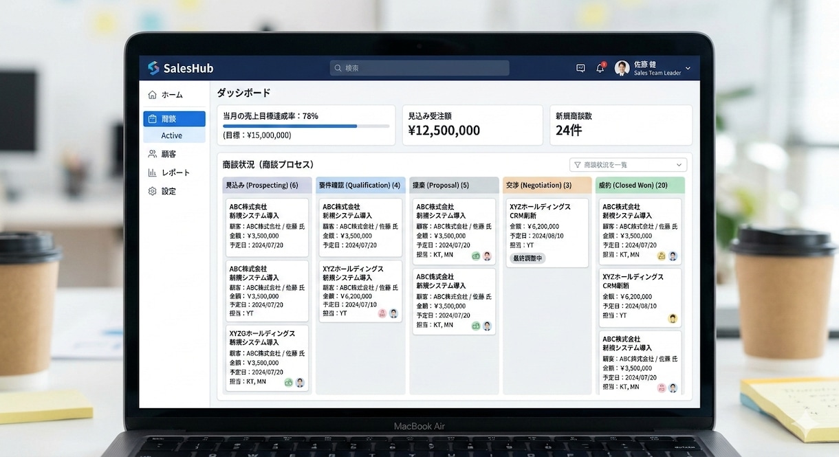Select the Active sub-menu item
Viewport: 839px width, 457px height.
coord(173,135)
